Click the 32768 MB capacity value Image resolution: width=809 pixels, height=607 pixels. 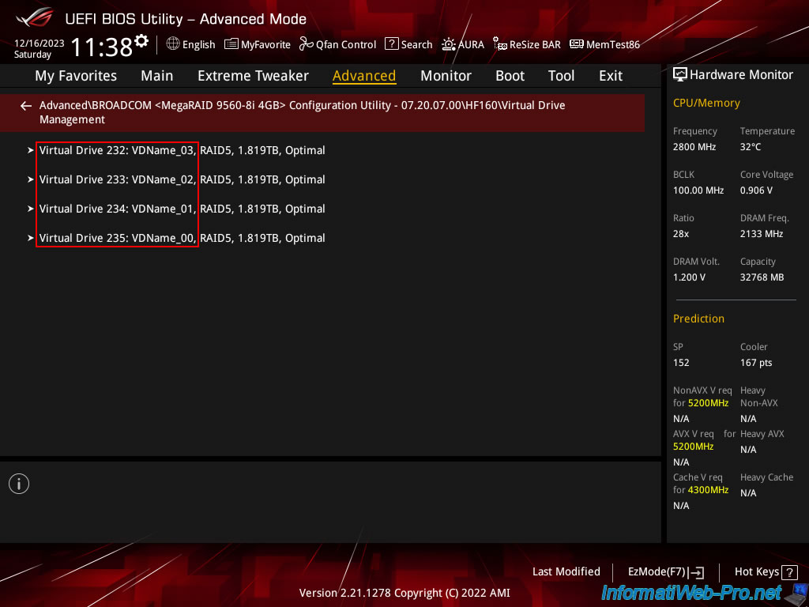(762, 277)
